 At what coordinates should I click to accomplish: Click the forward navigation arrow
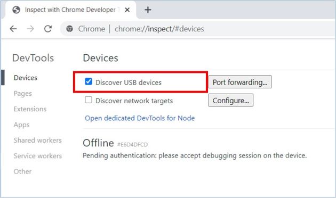pos(30,29)
